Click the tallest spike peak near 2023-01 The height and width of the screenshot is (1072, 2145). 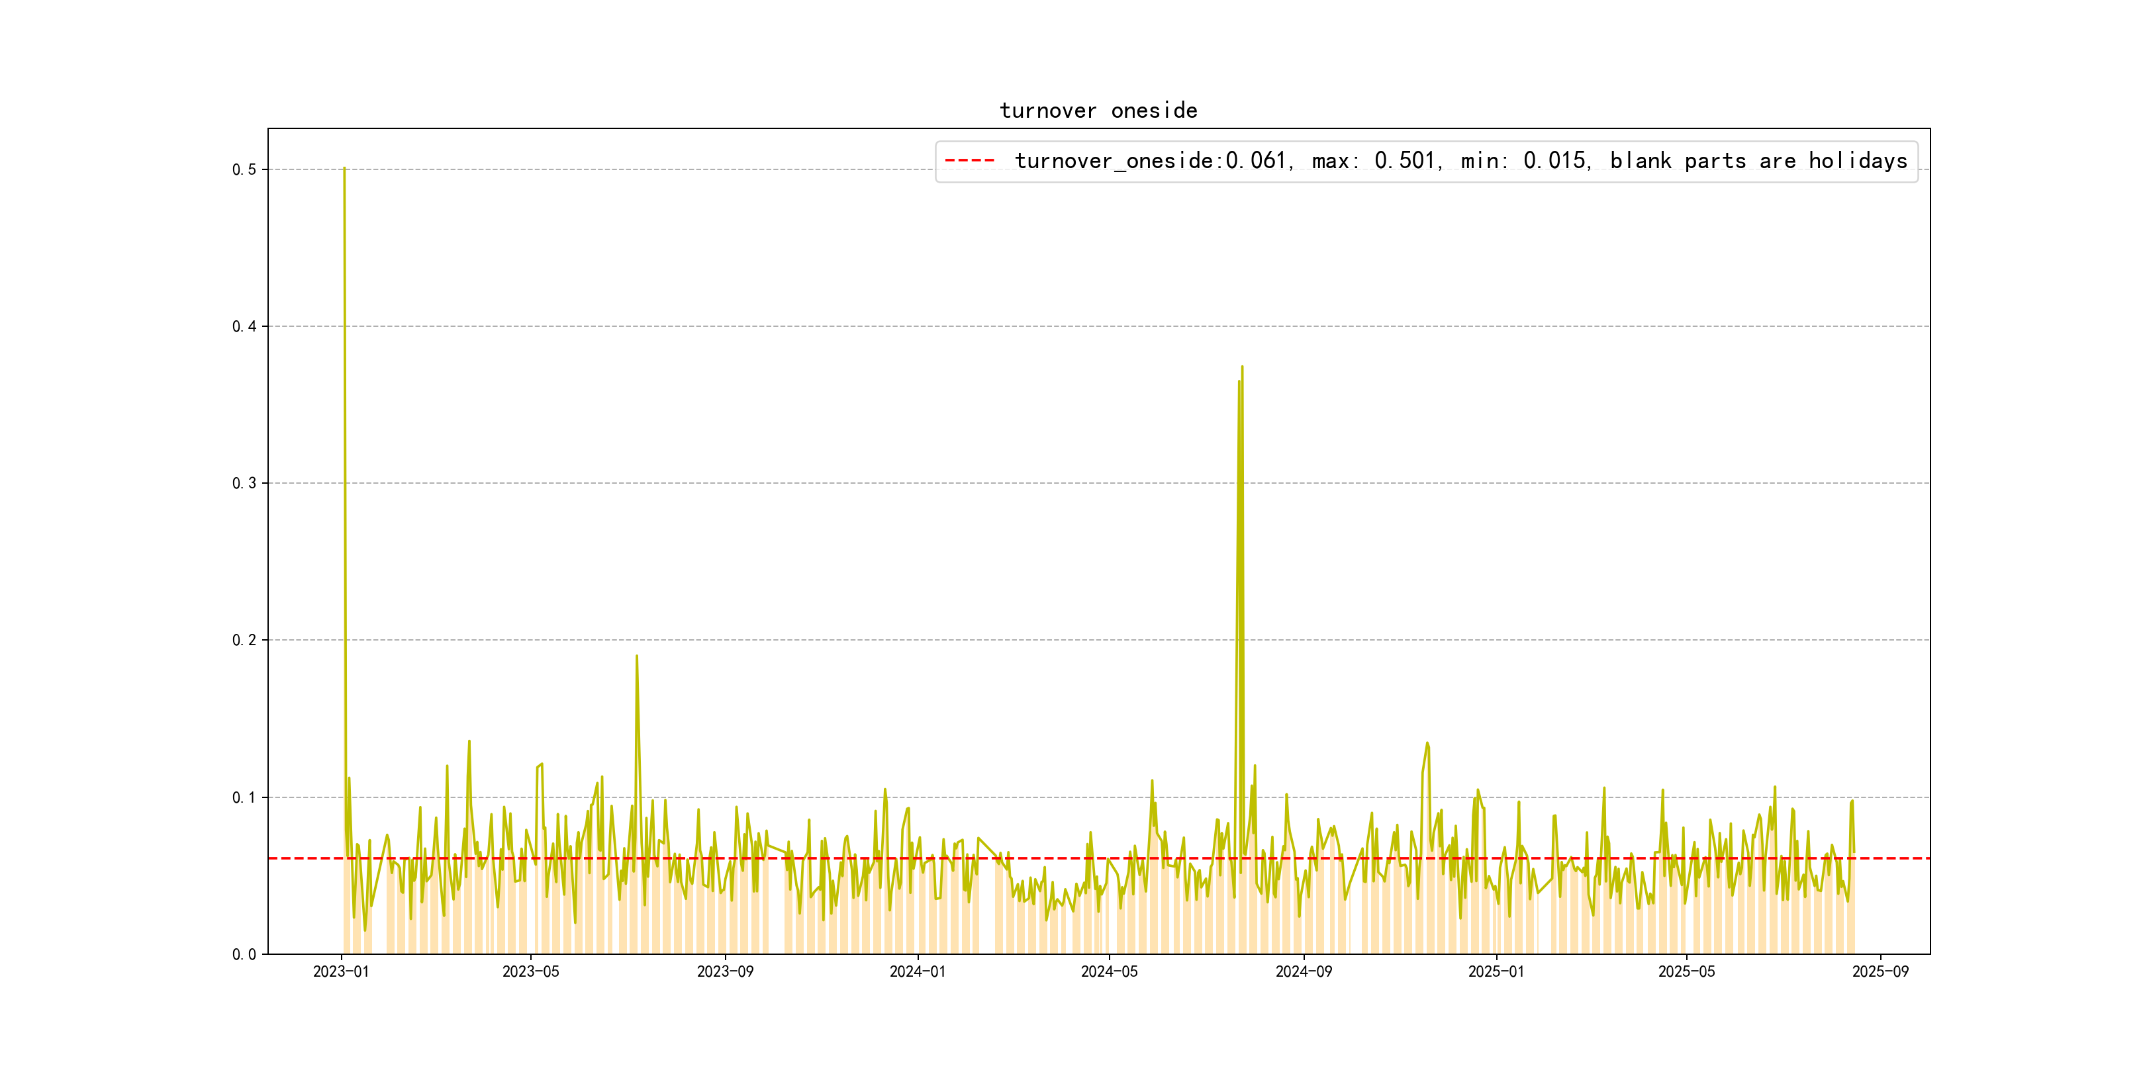344,169
